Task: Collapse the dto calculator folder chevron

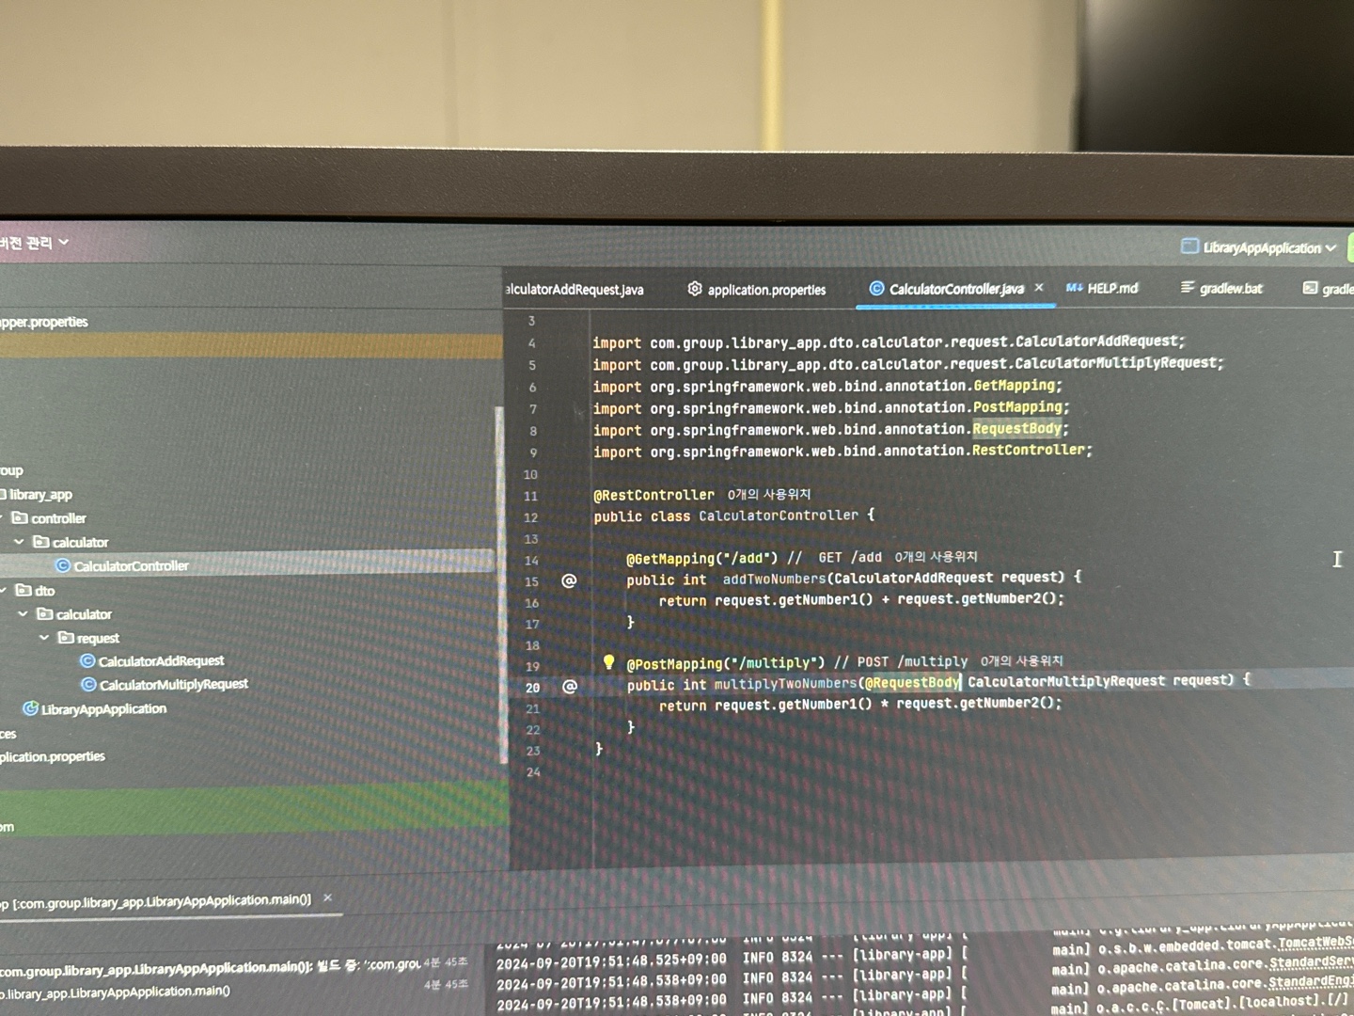Action: click(24, 613)
